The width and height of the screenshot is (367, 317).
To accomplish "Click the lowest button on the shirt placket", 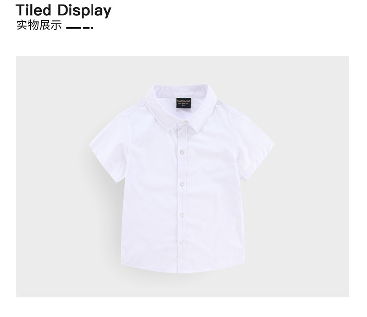I will pos(182,243).
